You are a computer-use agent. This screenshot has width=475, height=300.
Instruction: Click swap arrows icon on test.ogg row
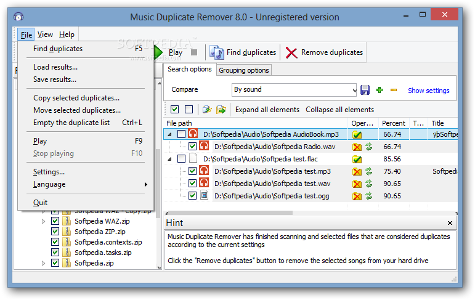coord(368,196)
